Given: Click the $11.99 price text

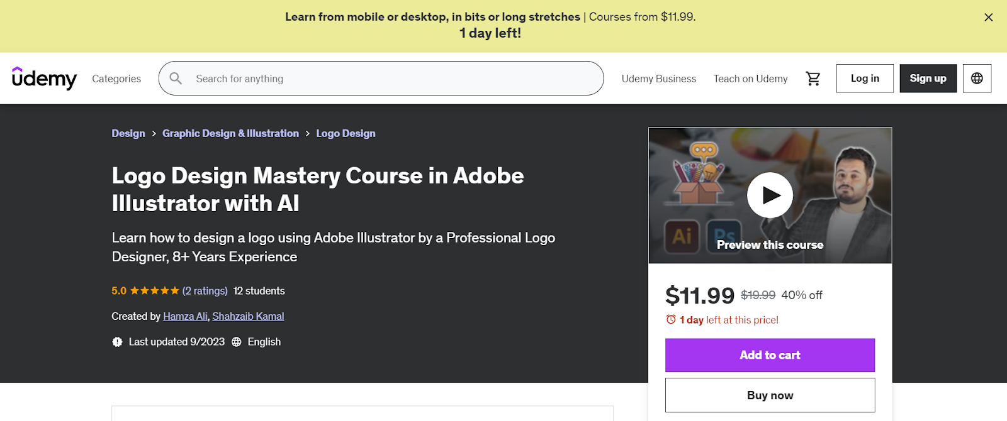Looking at the screenshot, I should [x=700, y=295].
